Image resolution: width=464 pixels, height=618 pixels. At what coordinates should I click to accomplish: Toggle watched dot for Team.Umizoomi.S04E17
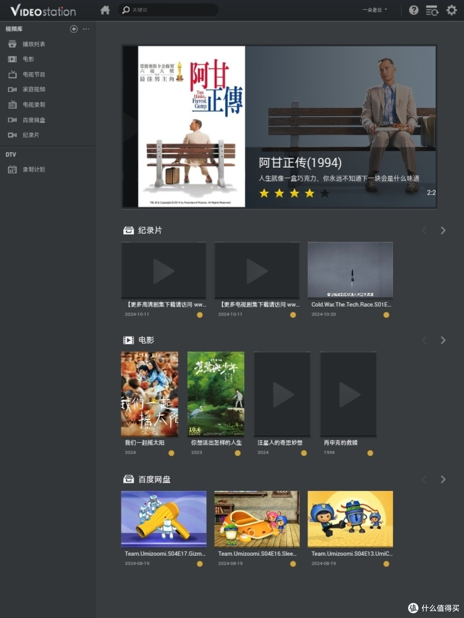point(200,564)
